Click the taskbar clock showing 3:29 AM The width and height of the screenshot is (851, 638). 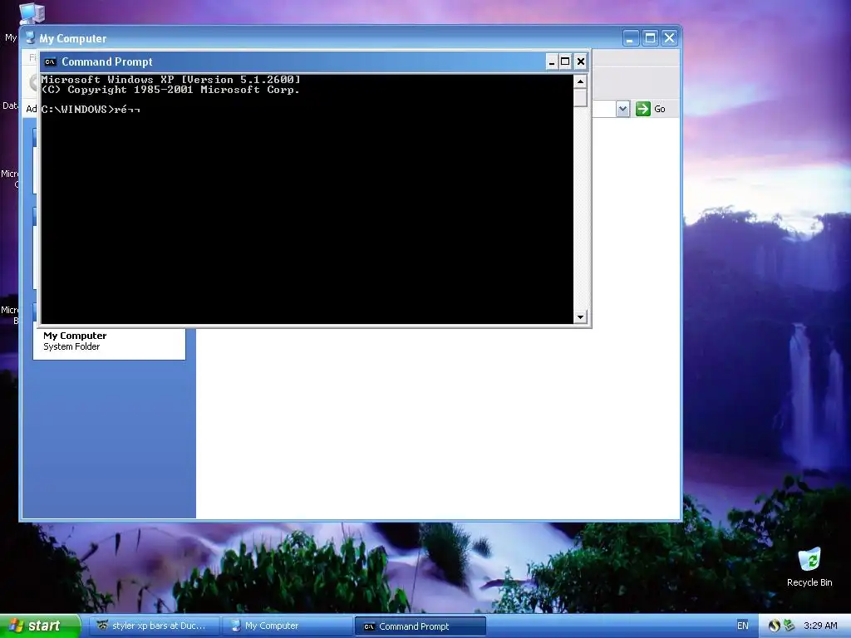[x=820, y=626]
